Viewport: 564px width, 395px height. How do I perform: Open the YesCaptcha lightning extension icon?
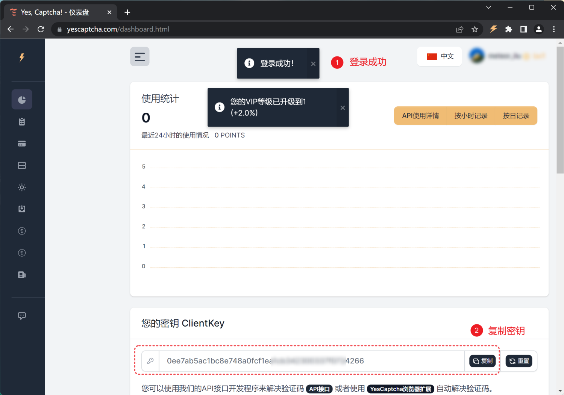point(493,29)
